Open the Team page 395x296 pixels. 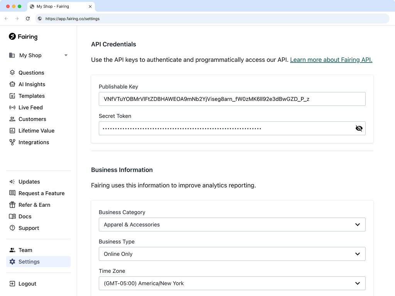[x=25, y=250]
